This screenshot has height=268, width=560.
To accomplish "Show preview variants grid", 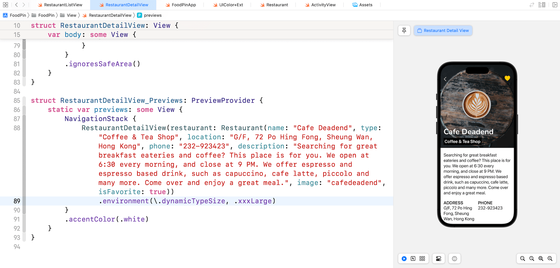I will coord(422,258).
